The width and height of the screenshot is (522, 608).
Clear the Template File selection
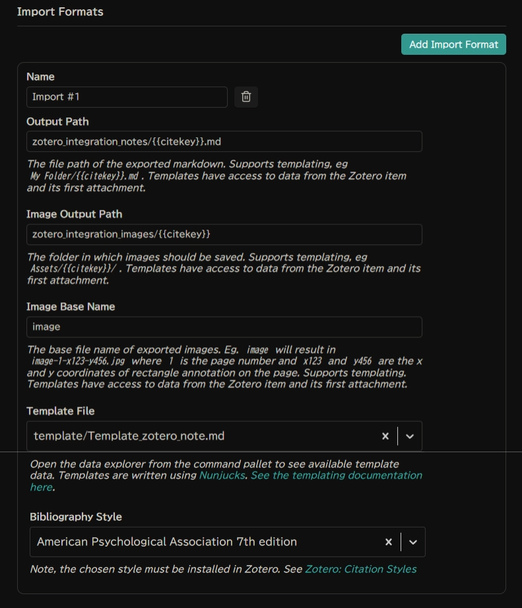385,436
